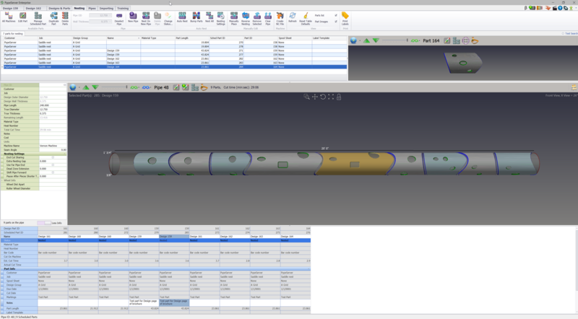Switch to the Pipes tab
Viewport: 578px width, 319px height.
click(92, 8)
